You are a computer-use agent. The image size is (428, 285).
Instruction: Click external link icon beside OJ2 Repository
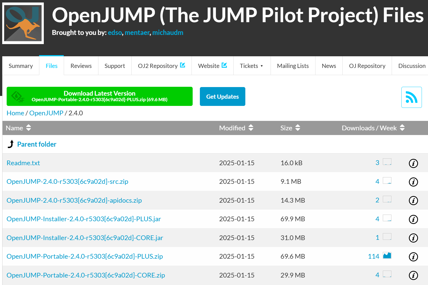182,65
